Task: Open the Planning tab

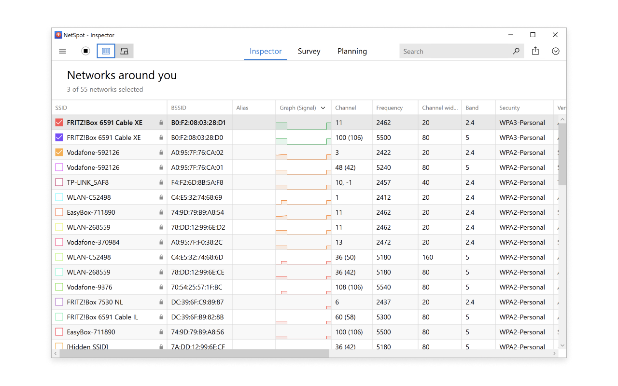Action: click(x=352, y=51)
